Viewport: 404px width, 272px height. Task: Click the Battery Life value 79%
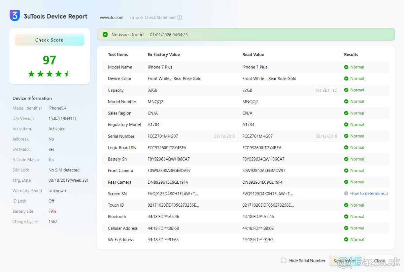52,211
